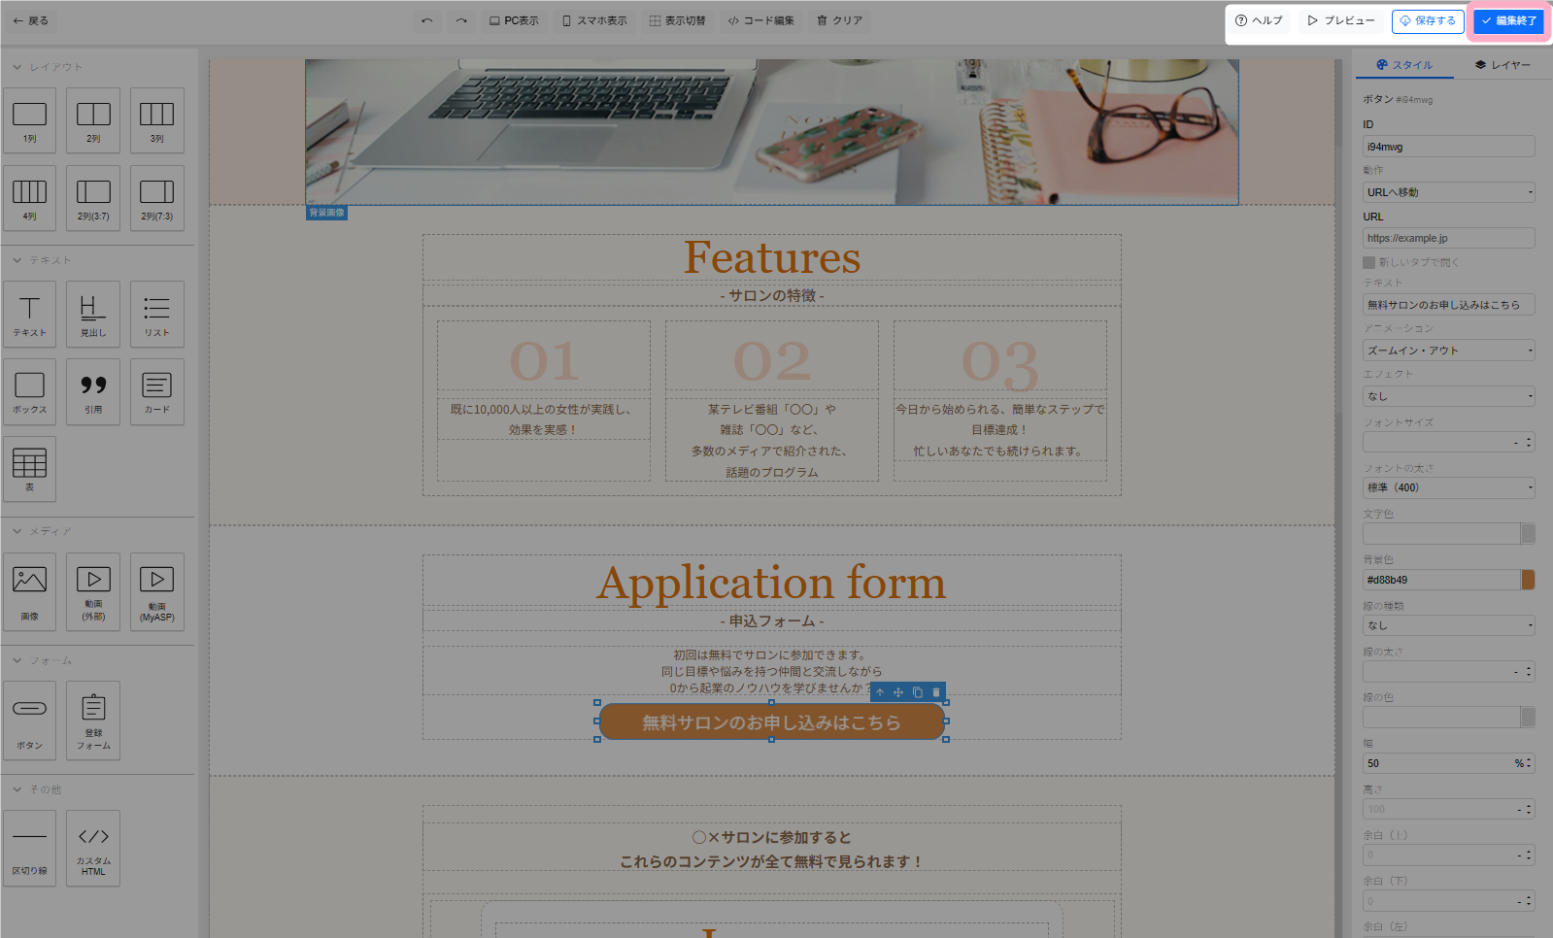Click the URL input field

1447,238
